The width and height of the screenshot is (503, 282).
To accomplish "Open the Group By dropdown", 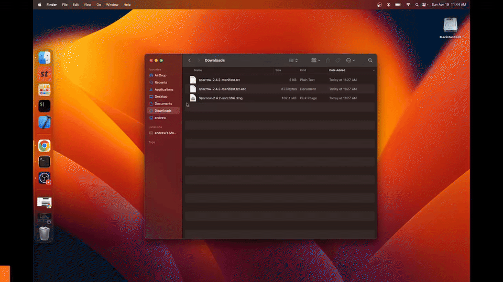I will [x=315, y=61].
